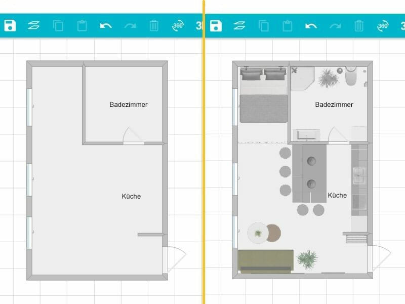The height and width of the screenshot is (304, 405).
Task: Click the paste clipboard icon in right toolbar
Action: tap(287, 26)
